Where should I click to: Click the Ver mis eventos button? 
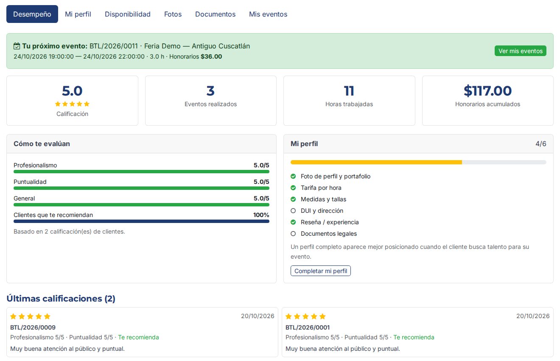pyautogui.click(x=521, y=51)
